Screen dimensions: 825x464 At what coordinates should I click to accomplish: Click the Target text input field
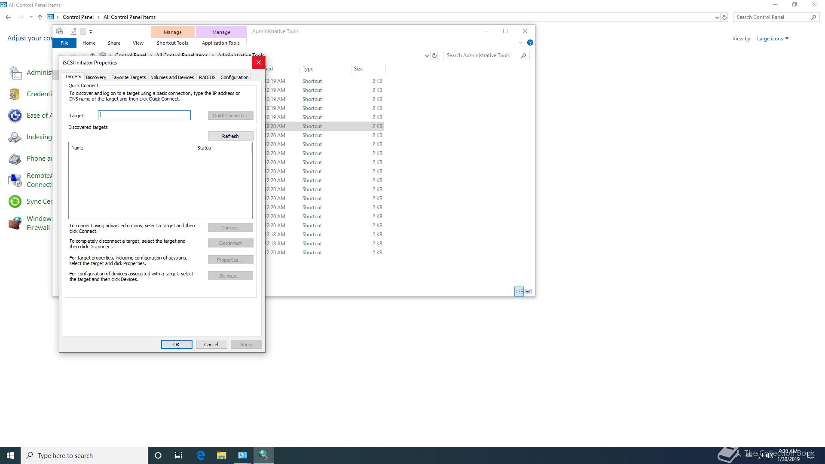(x=144, y=115)
